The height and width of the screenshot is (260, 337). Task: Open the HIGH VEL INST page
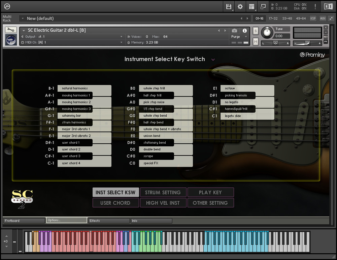point(163,203)
